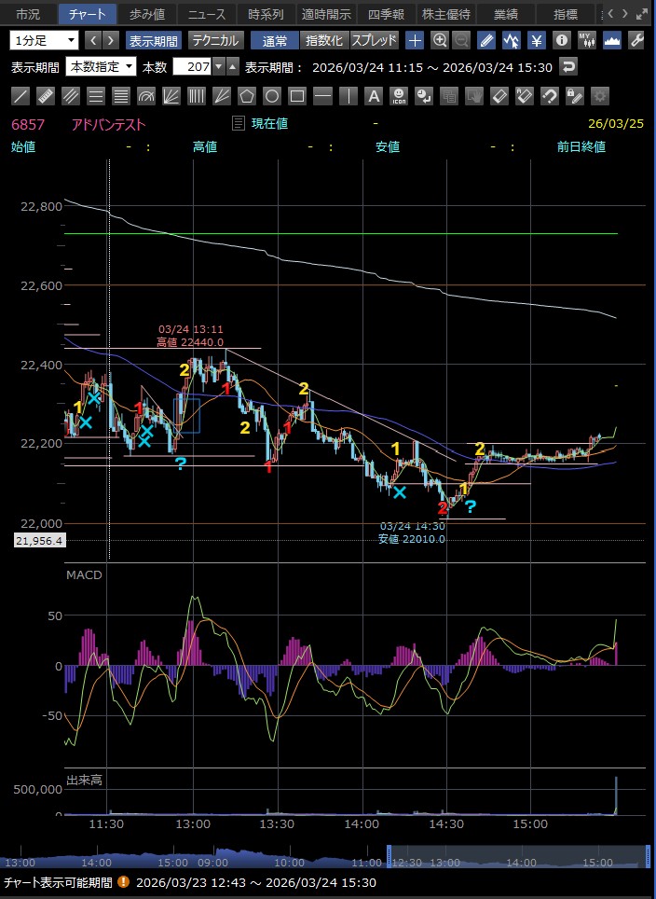Open chart settings with the wrench icon
The height and width of the screenshot is (899, 656).
click(637, 40)
